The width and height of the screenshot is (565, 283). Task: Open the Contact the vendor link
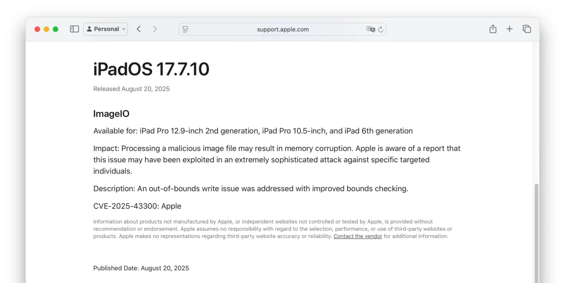[x=358, y=236]
